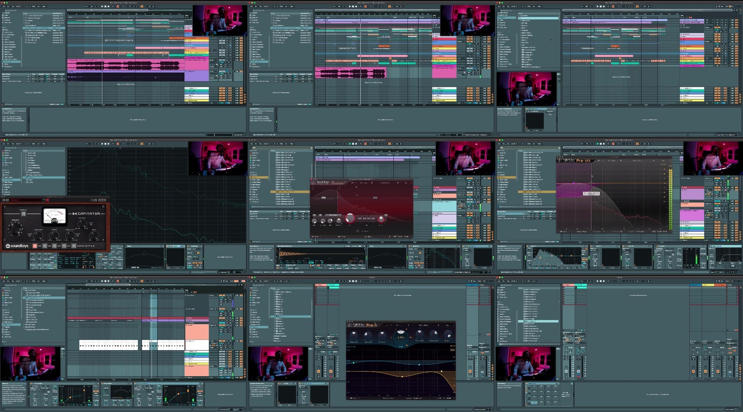743x412 pixels.
Task: Select style A in Decapitator
Action: pyautogui.click(x=35, y=246)
